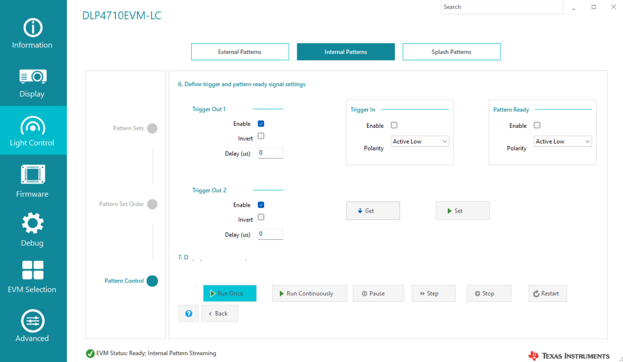
Task: Restart the pattern sequence
Action: tap(548, 294)
